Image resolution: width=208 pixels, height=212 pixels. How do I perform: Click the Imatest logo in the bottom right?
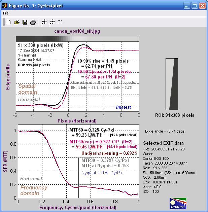coord(178,204)
